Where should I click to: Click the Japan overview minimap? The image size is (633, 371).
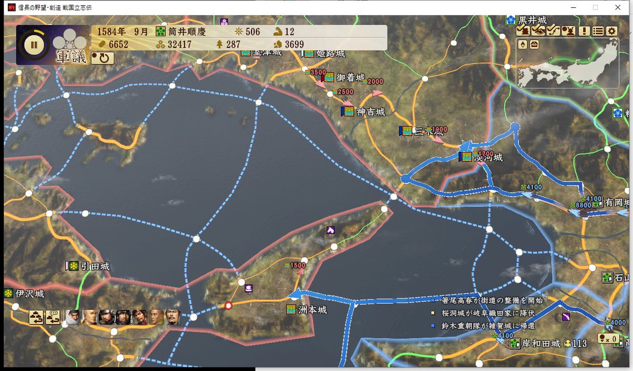567,63
